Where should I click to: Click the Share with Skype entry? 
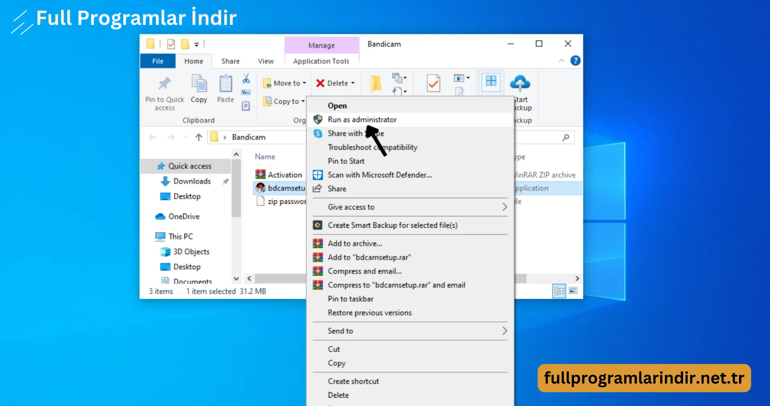410,133
